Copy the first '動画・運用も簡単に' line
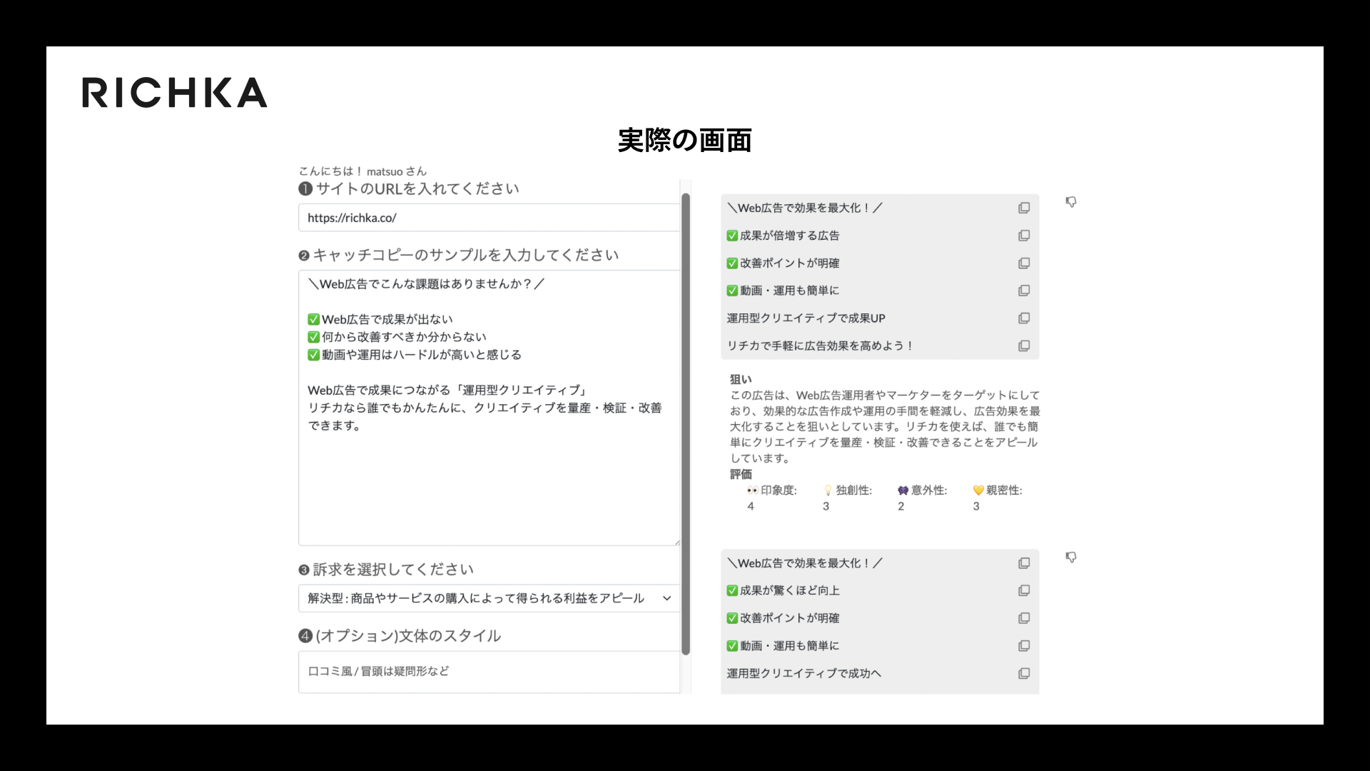The width and height of the screenshot is (1370, 771). [x=1024, y=291]
